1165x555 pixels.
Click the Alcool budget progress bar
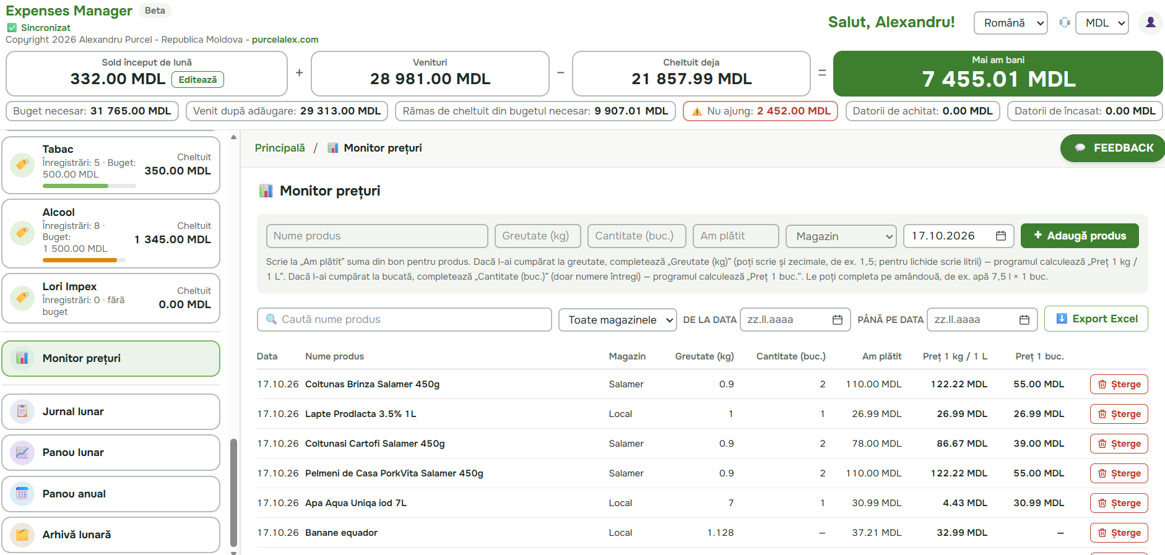(84, 260)
